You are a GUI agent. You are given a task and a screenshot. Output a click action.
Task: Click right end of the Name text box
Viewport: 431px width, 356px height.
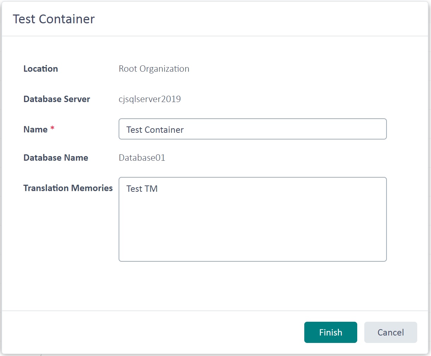[378, 129]
